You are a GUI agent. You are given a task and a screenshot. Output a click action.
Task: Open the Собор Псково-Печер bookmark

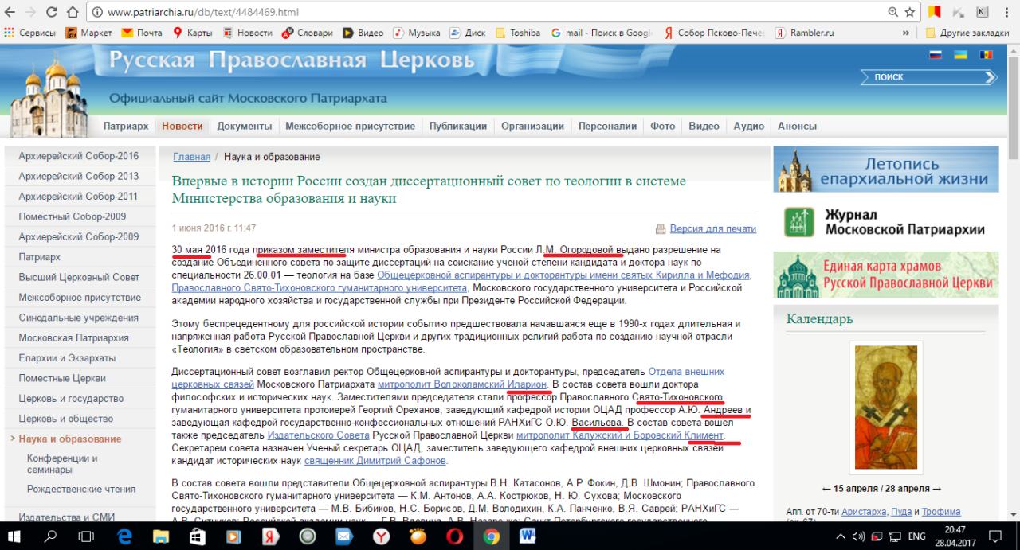[713, 33]
